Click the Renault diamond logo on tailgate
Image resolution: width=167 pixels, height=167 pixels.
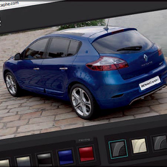[x=145, y=58]
